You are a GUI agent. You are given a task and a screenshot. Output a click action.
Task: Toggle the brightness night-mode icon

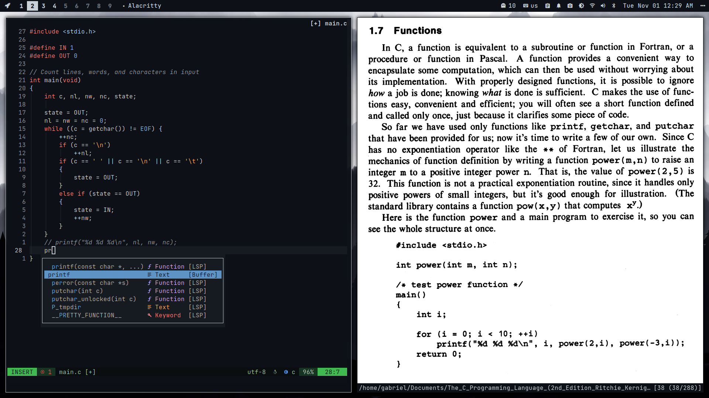pos(581,6)
